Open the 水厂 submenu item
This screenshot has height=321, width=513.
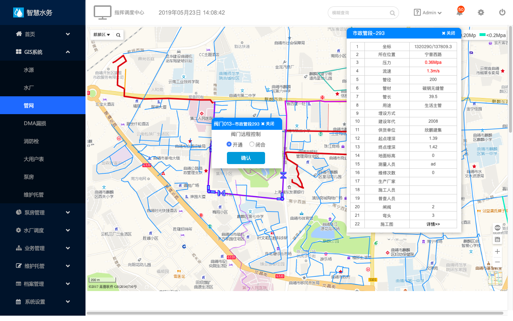pyautogui.click(x=43, y=88)
